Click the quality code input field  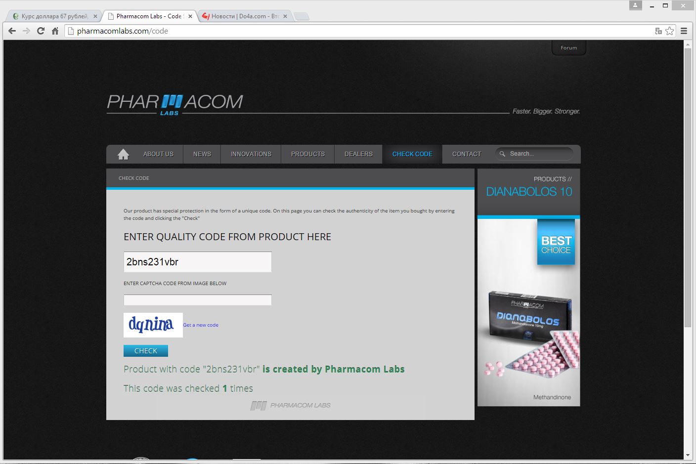(x=197, y=262)
